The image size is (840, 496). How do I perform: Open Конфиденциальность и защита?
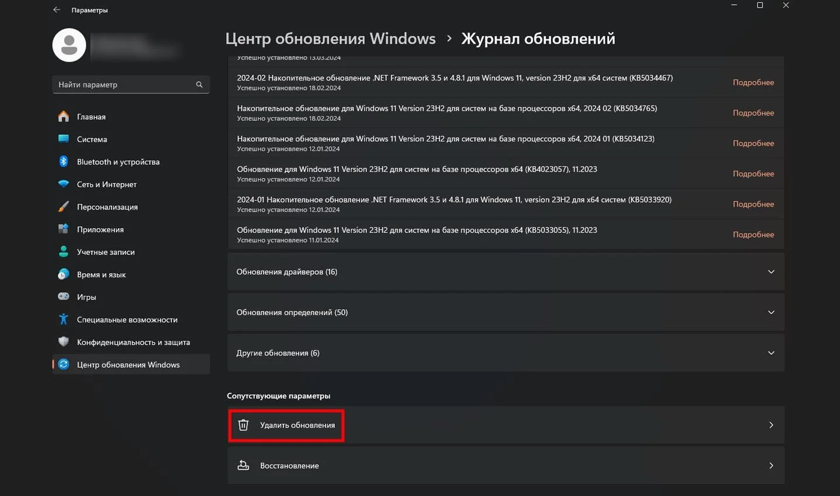131,342
